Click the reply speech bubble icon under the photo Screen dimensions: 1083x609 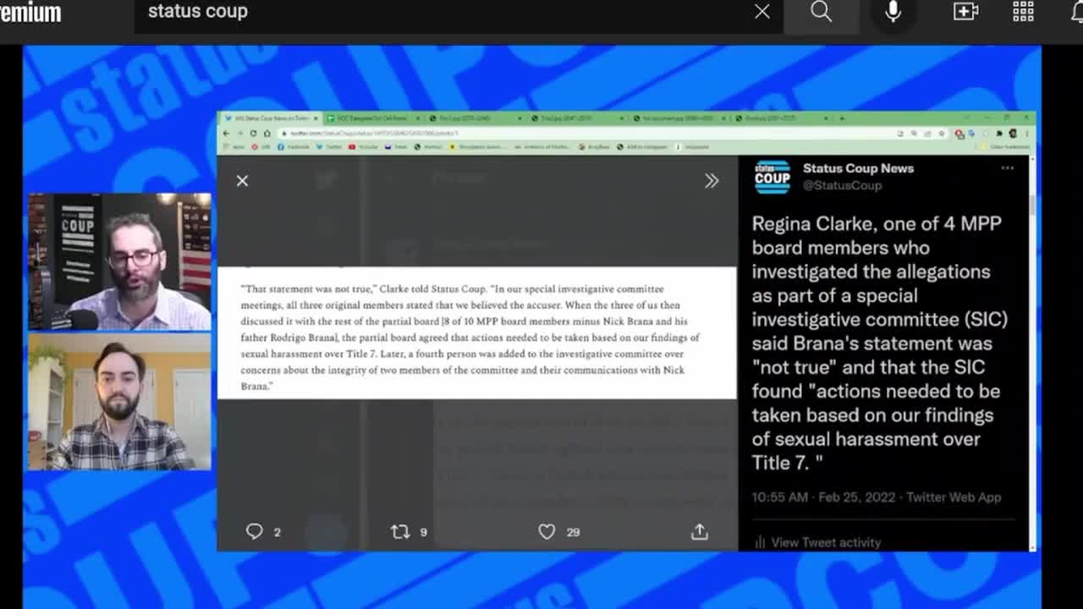(x=254, y=531)
